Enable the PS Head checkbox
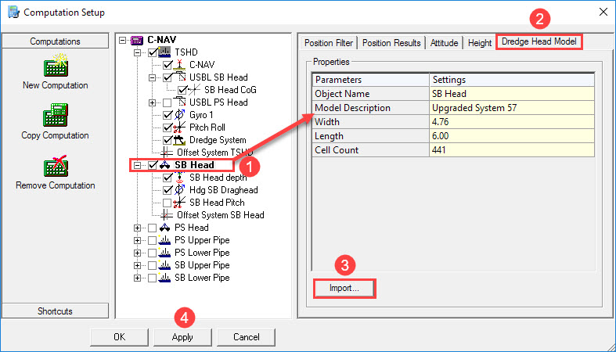 click(x=153, y=228)
